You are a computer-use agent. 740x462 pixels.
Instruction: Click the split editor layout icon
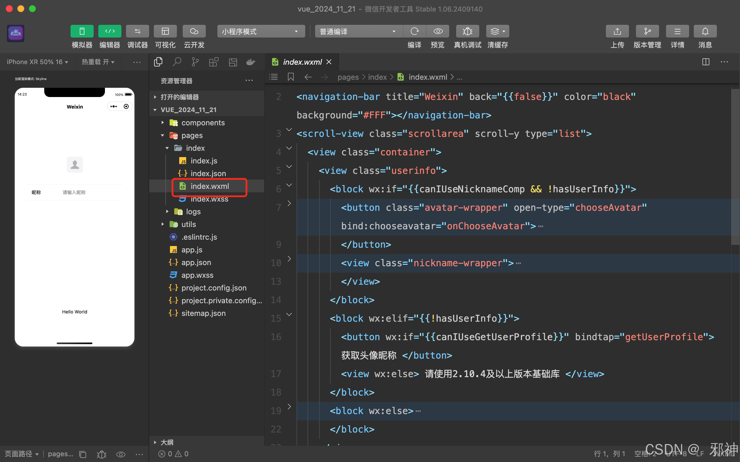coord(705,62)
